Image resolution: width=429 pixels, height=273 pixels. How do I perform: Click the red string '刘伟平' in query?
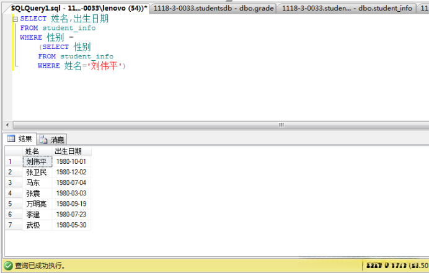pyautogui.click(x=104, y=66)
